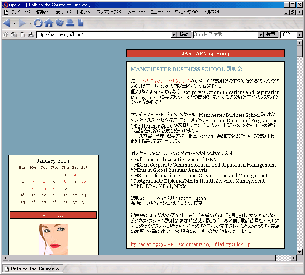Restore the inner page window via menu-bar button

coord(292,12)
